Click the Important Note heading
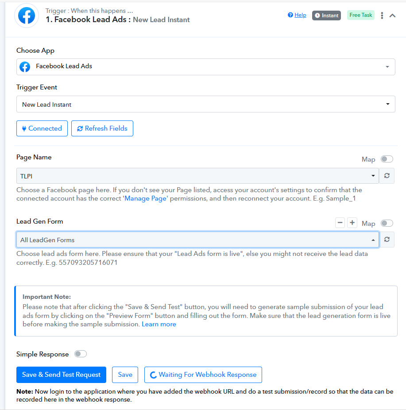The height and width of the screenshot is (410, 406). pos(46,297)
